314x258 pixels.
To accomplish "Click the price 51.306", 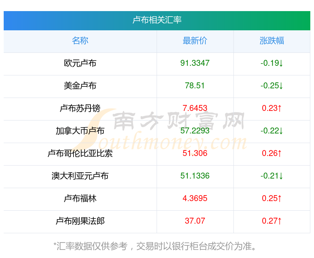I will 195,153.
